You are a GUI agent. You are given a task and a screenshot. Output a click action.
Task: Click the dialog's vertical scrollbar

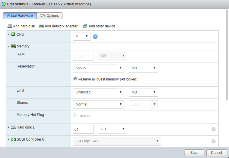coord(227,55)
